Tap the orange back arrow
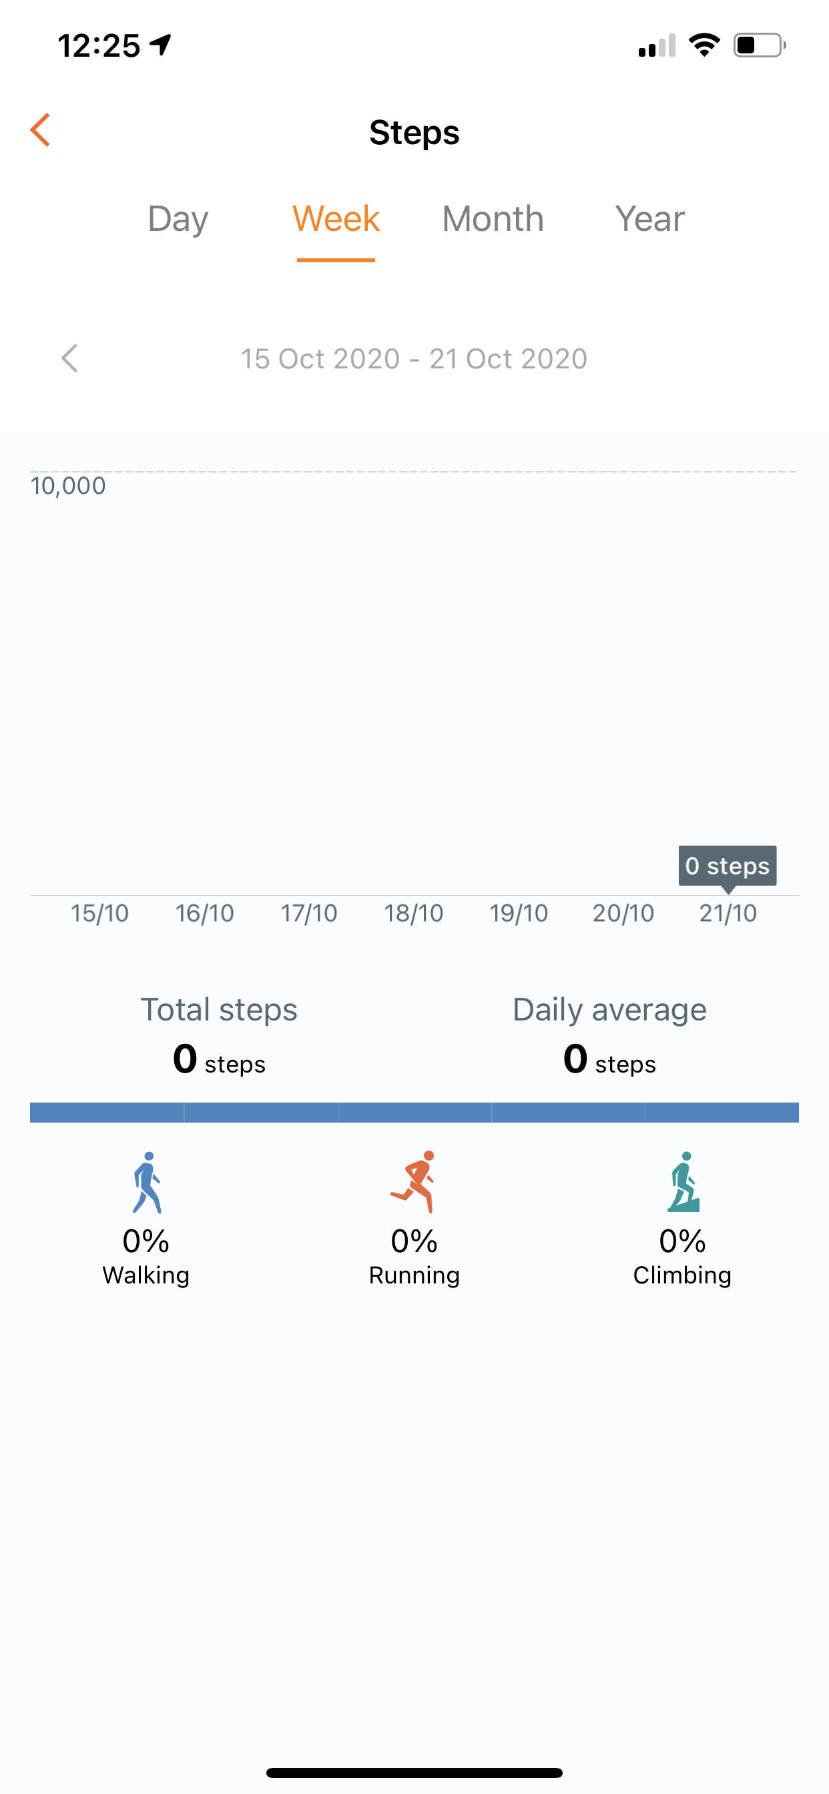Viewport: 829px width, 1794px height. (41, 130)
